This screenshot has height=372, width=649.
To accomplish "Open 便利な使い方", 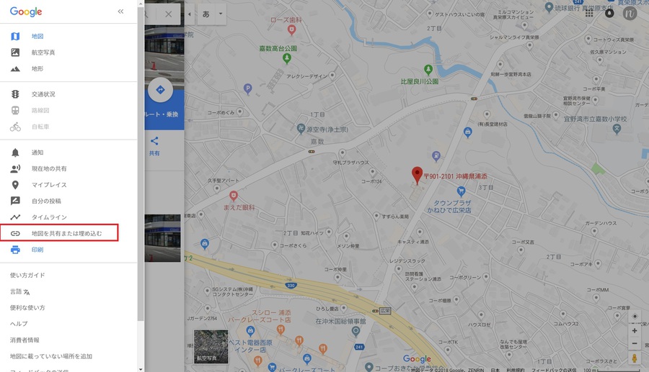I will 27,307.
